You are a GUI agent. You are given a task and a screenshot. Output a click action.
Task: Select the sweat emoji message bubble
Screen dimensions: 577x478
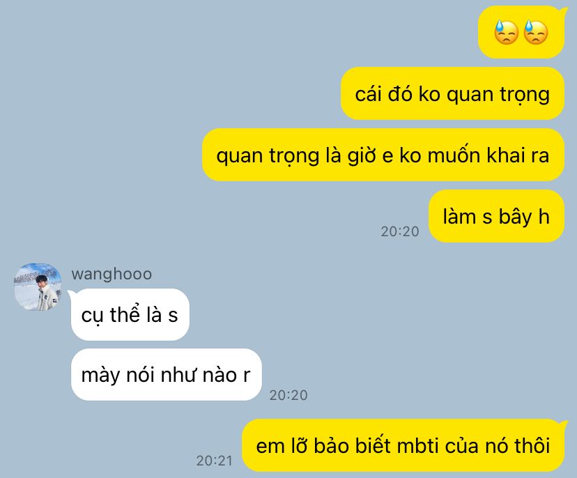pos(521,32)
